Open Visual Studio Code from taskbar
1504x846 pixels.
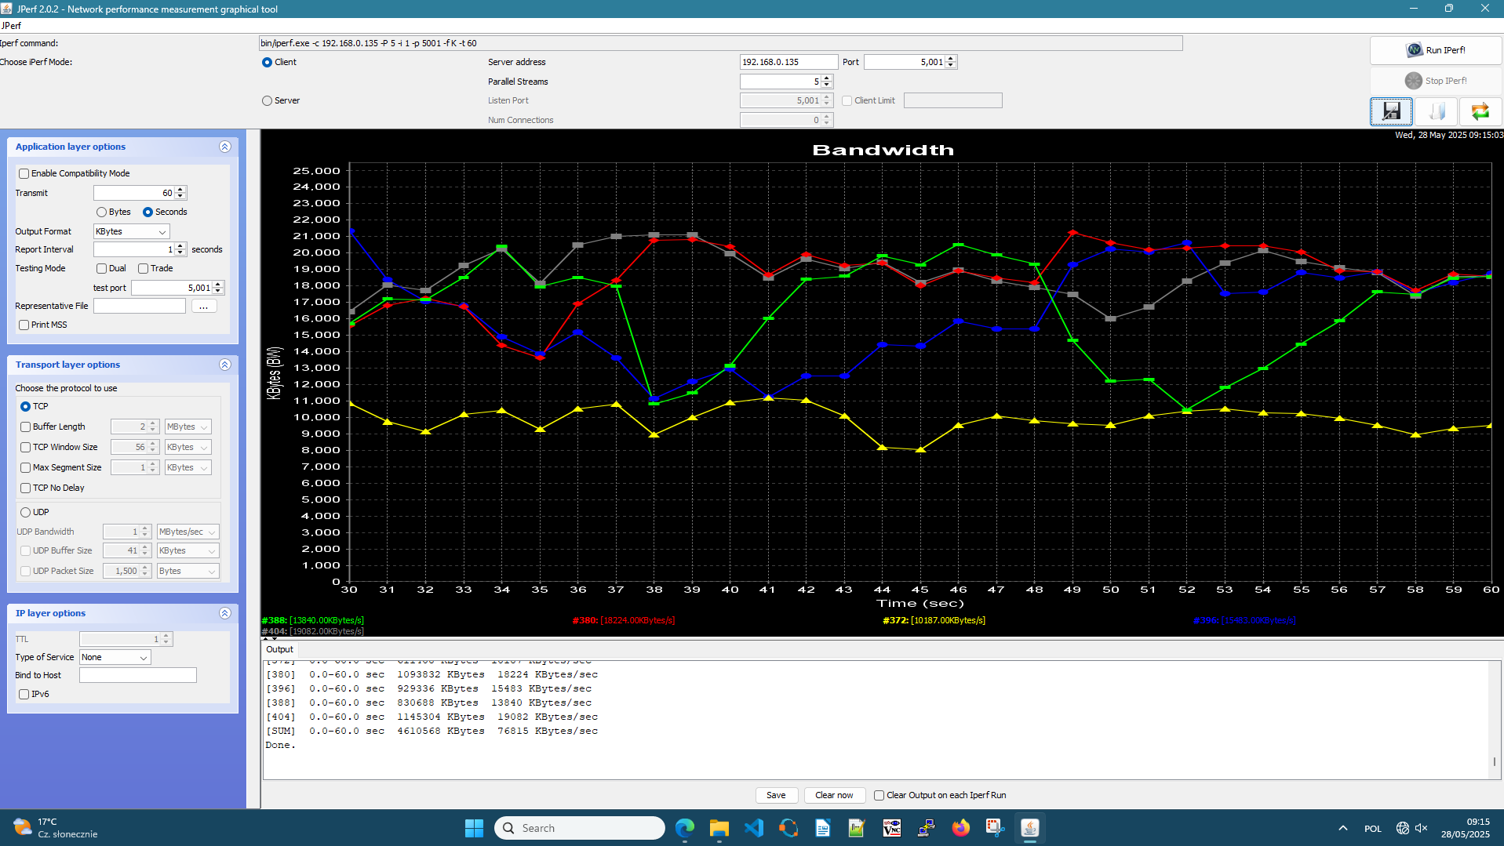pyautogui.click(x=754, y=828)
